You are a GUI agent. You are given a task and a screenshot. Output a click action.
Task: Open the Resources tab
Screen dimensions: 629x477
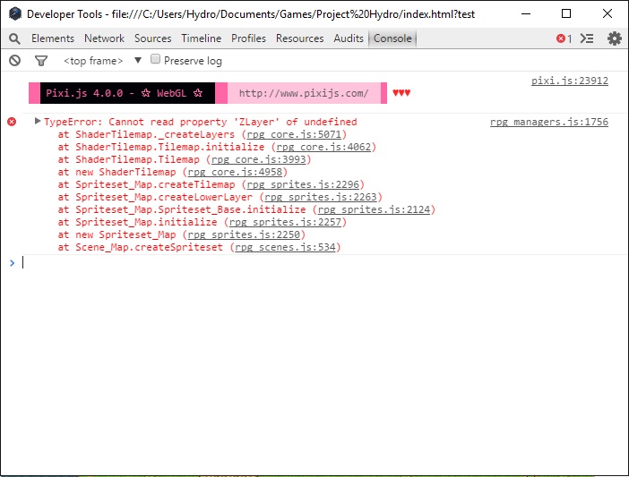click(x=299, y=38)
